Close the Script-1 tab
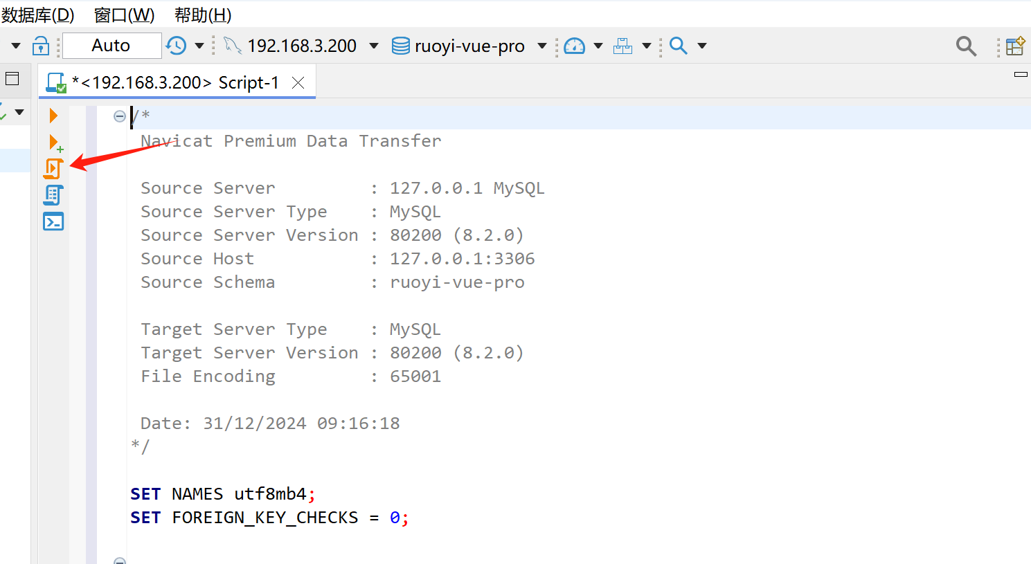The height and width of the screenshot is (564, 1031). coord(298,83)
